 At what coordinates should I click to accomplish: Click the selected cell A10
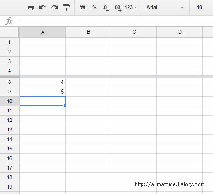point(43,101)
